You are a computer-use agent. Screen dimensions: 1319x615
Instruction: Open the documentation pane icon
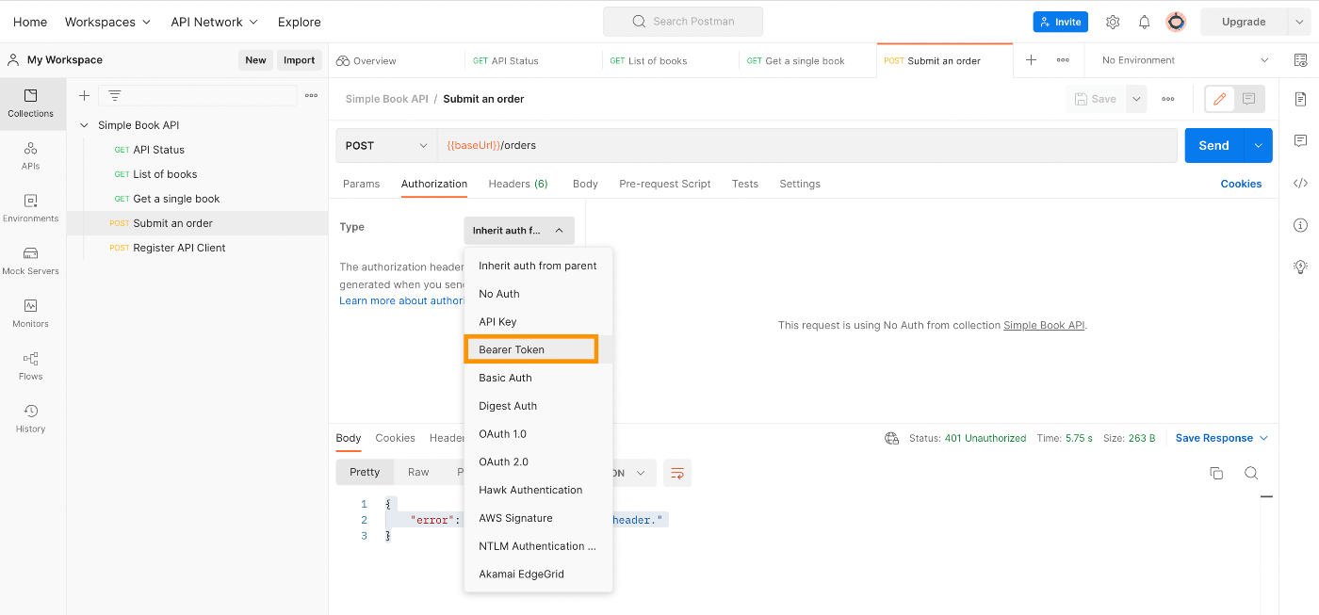[1300, 99]
